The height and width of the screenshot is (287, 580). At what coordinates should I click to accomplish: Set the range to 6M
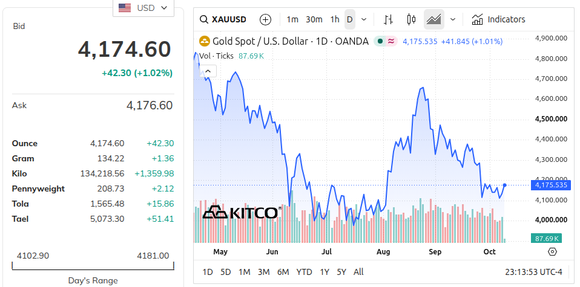[x=283, y=272]
